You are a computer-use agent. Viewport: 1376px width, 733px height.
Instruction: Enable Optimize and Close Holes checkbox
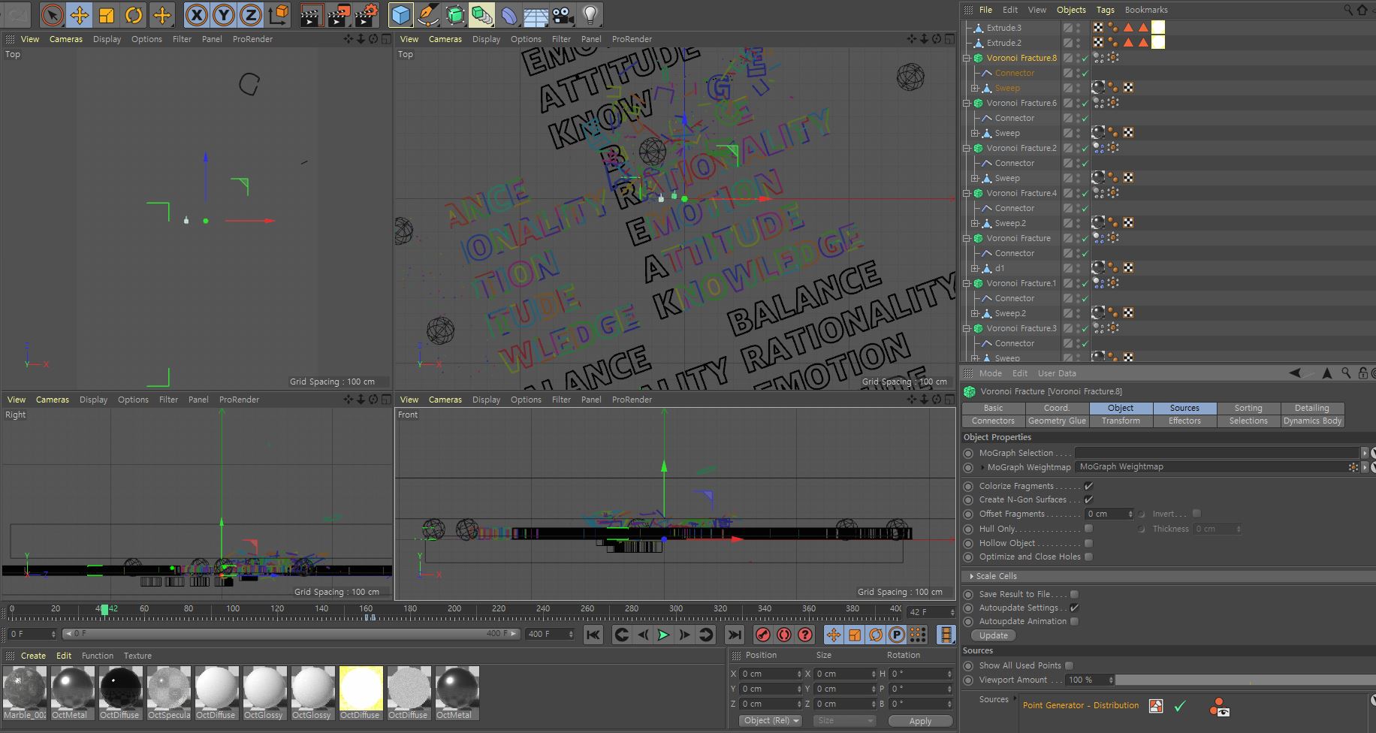pos(1088,557)
